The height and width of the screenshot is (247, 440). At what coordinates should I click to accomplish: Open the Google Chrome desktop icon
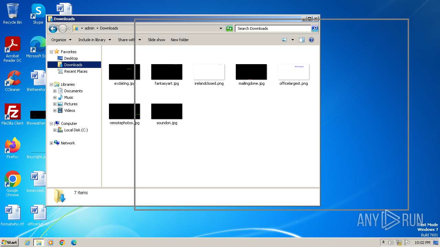point(12,184)
